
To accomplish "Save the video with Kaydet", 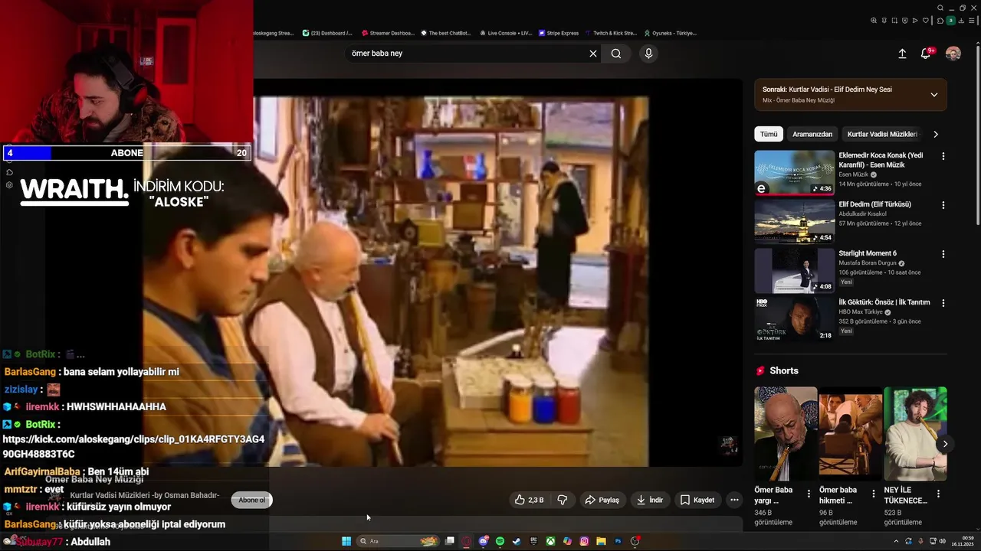I will pos(697,500).
